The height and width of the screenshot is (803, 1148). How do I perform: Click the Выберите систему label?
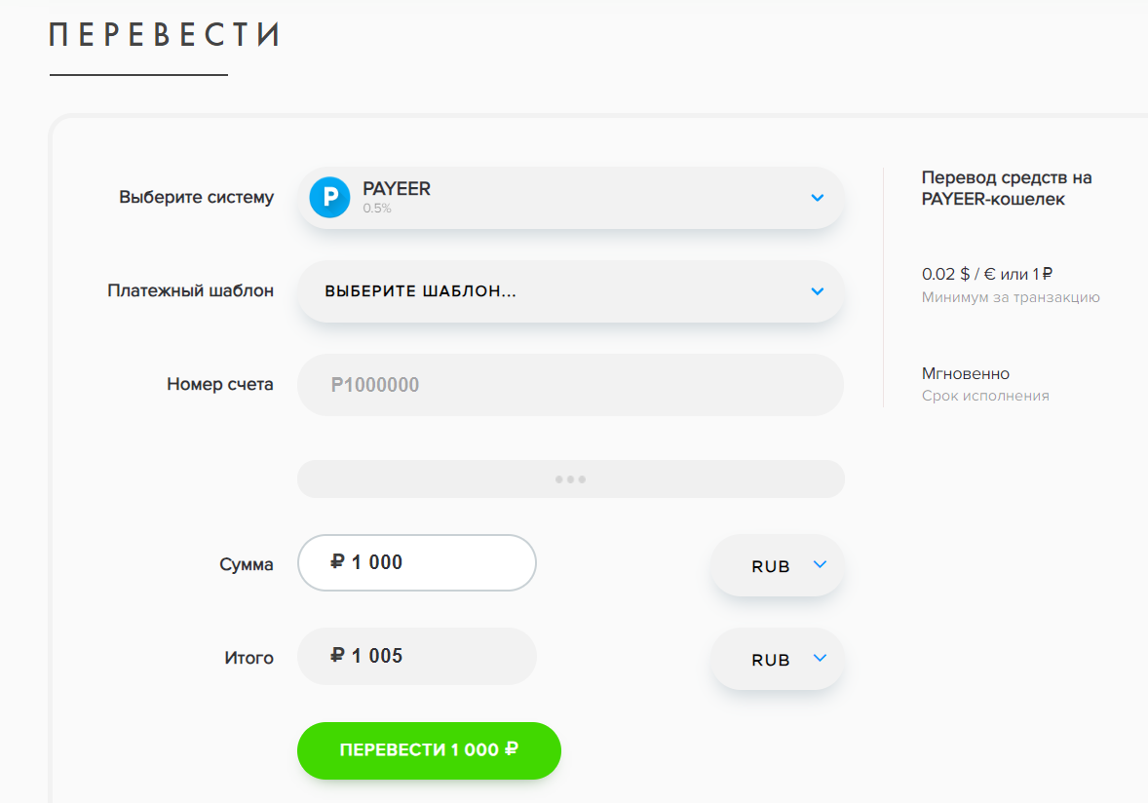coord(196,197)
